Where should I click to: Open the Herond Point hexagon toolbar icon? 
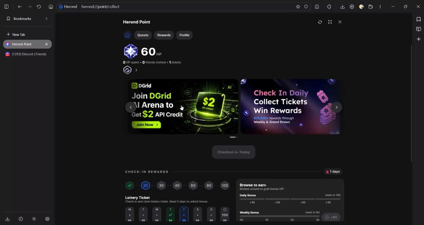[x=352, y=7]
